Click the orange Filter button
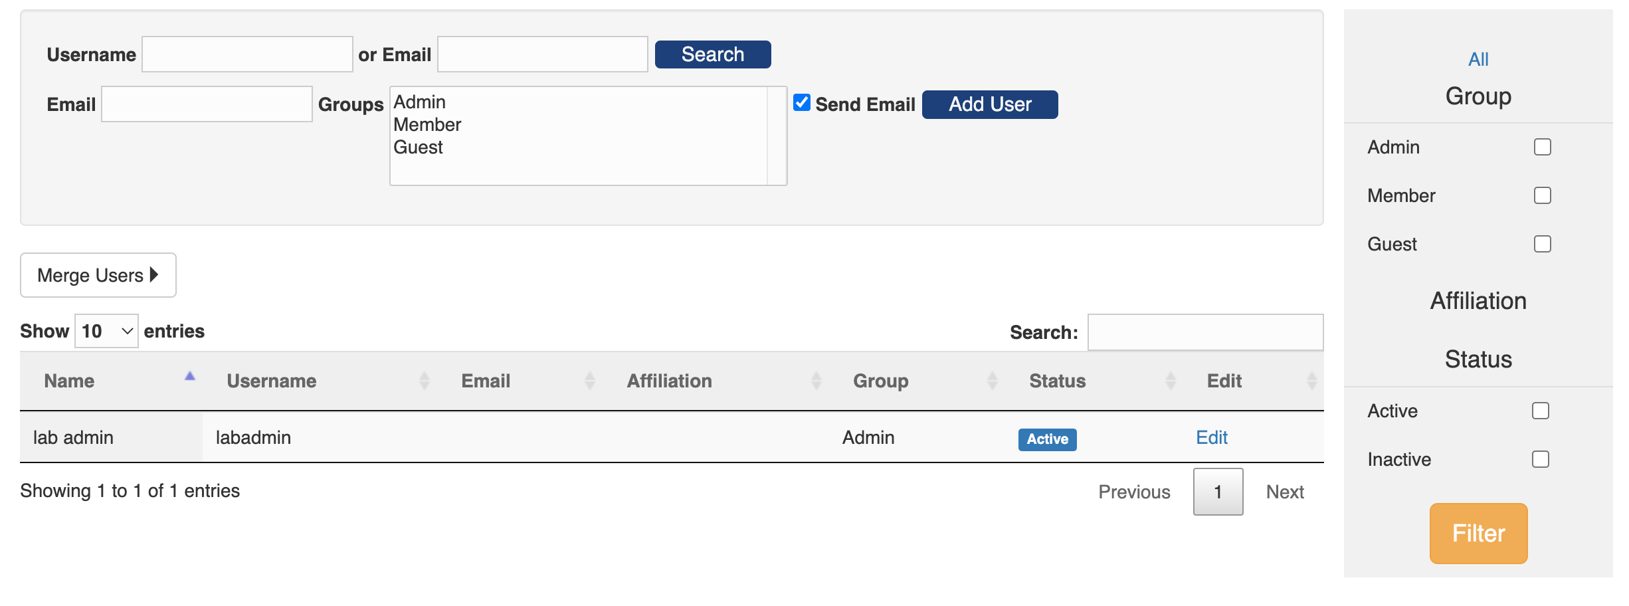Image resolution: width=1629 pixels, height=606 pixels. pos(1478,533)
